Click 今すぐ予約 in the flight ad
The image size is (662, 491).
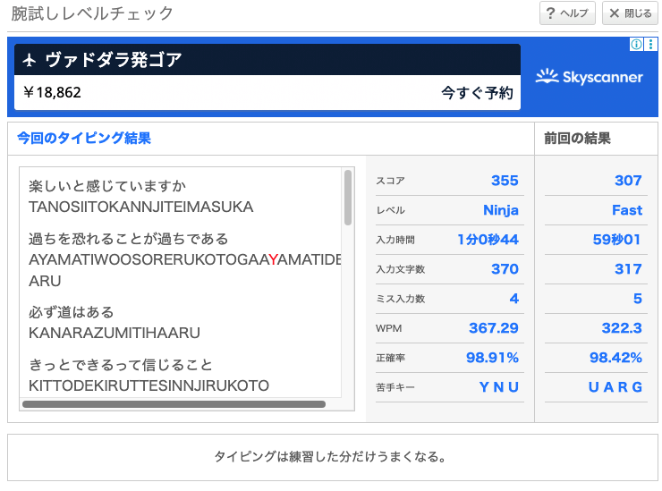[477, 92]
